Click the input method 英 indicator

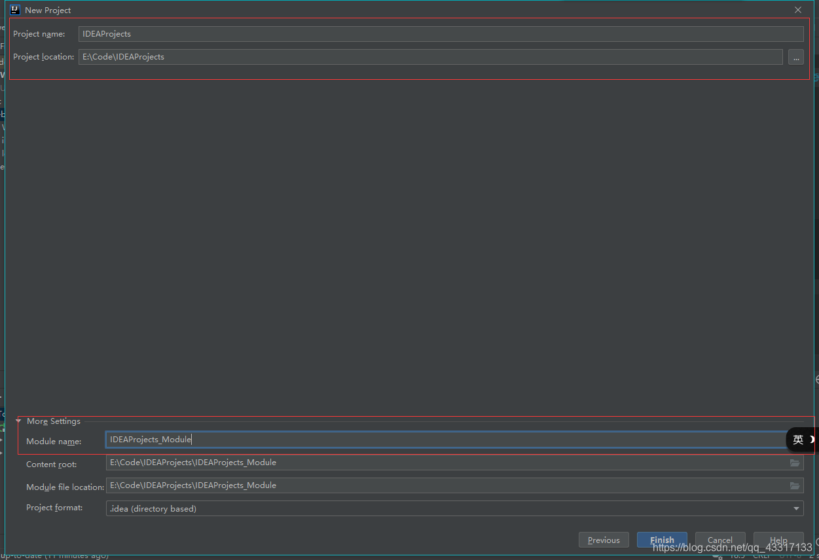pyautogui.click(x=797, y=440)
